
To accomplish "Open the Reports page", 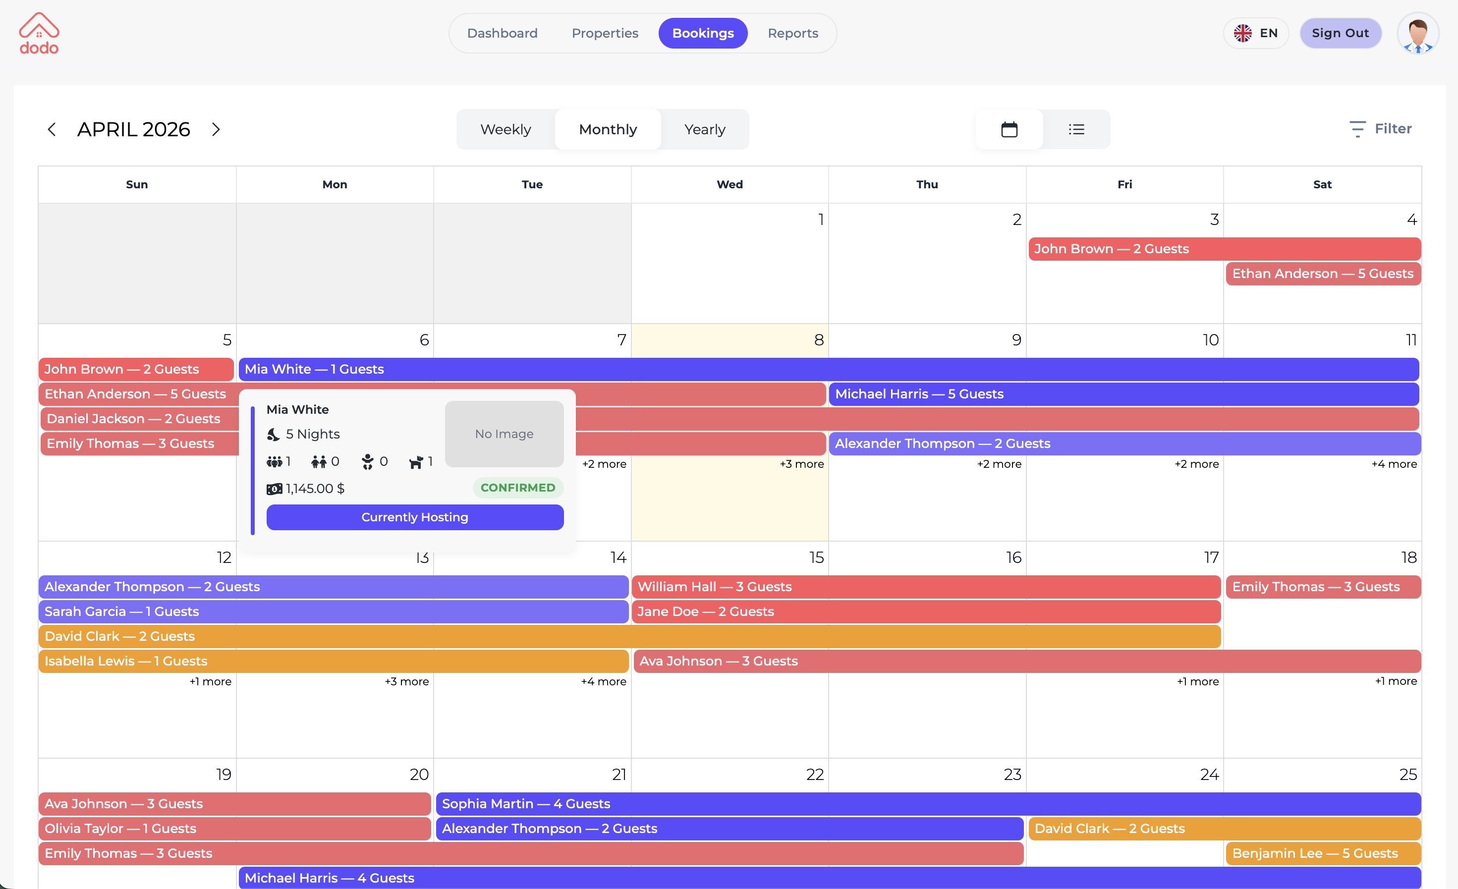I will [x=793, y=33].
